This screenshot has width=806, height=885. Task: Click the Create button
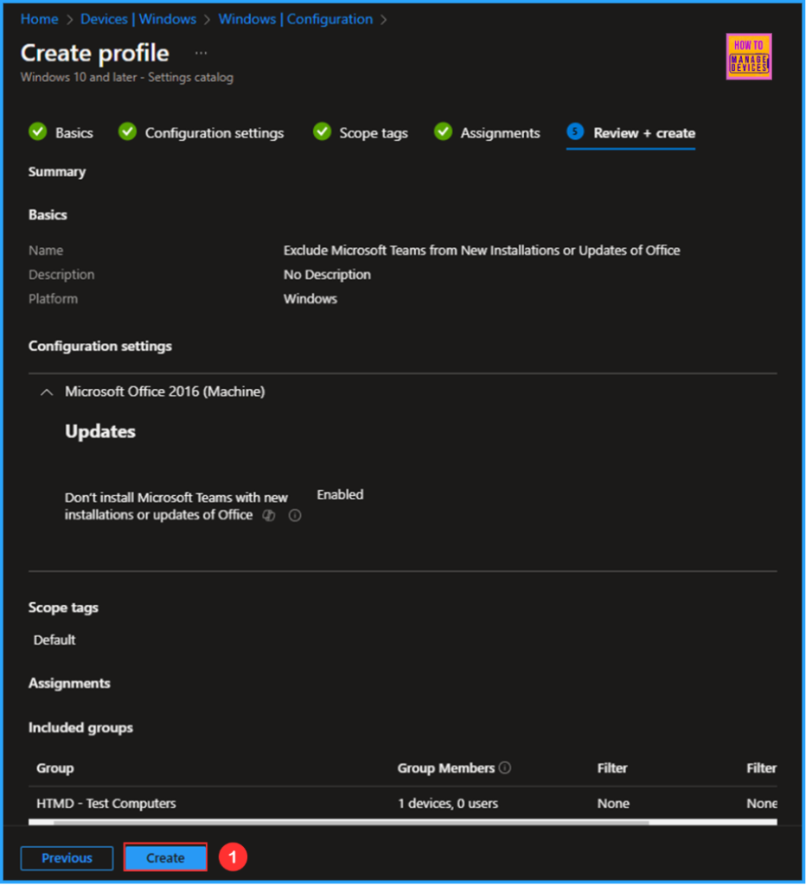(x=165, y=857)
